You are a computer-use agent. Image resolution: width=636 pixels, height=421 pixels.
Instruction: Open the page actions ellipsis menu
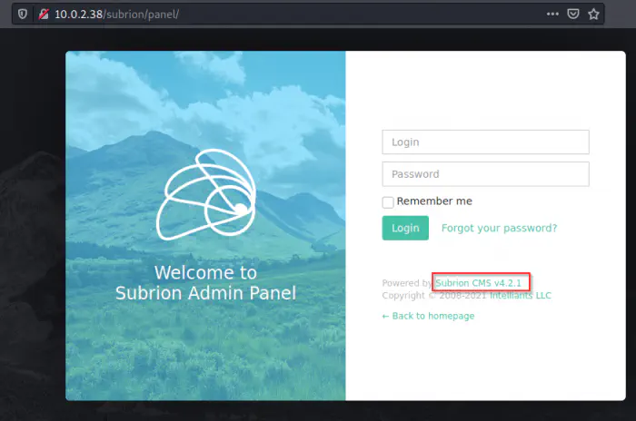pos(553,15)
